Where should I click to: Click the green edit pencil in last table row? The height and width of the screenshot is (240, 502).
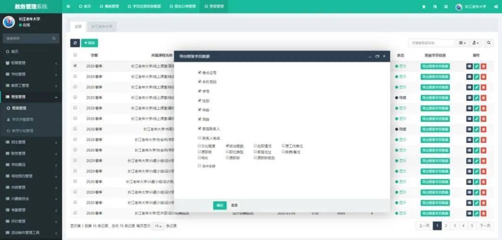click(476, 213)
